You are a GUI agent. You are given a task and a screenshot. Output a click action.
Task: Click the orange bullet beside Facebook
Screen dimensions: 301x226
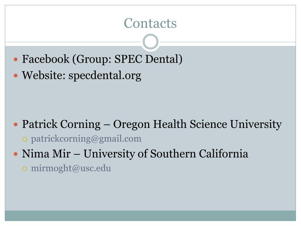[x=16, y=59]
